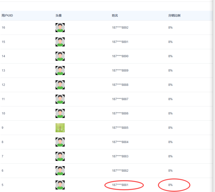Select name cell 187****8887
The image size is (215, 192).
[x=120, y=99]
